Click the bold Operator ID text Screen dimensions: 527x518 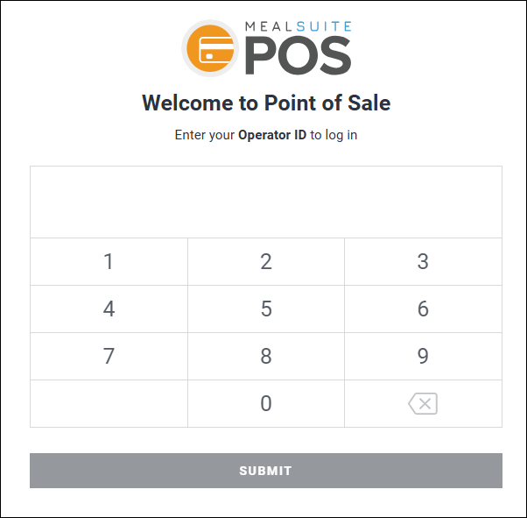[272, 136]
